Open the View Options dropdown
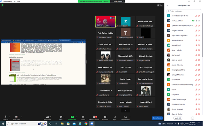This screenshot has height=126, width=203. pyautogui.click(x=118, y=1)
